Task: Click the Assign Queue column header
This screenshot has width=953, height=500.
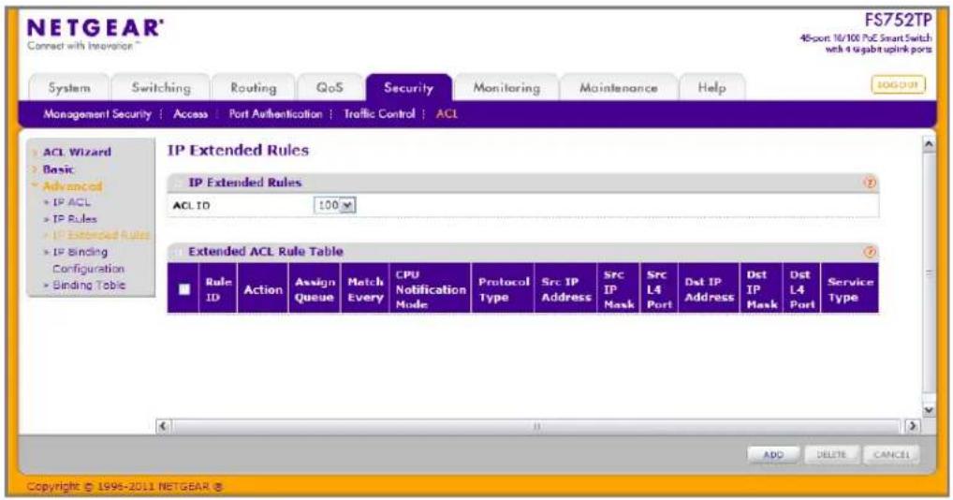Action: tap(315, 288)
